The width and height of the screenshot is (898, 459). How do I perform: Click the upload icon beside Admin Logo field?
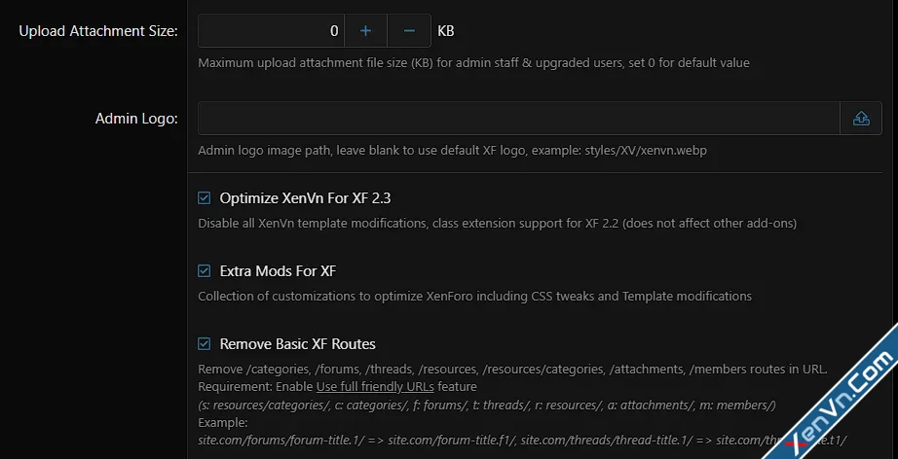click(x=861, y=119)
